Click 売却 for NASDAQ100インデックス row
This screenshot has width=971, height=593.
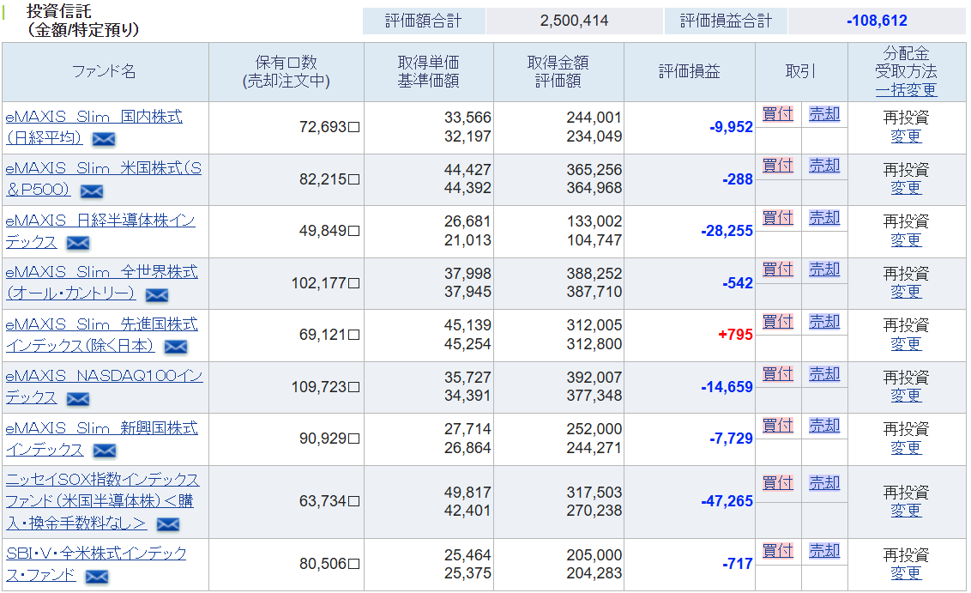[824, 373]
